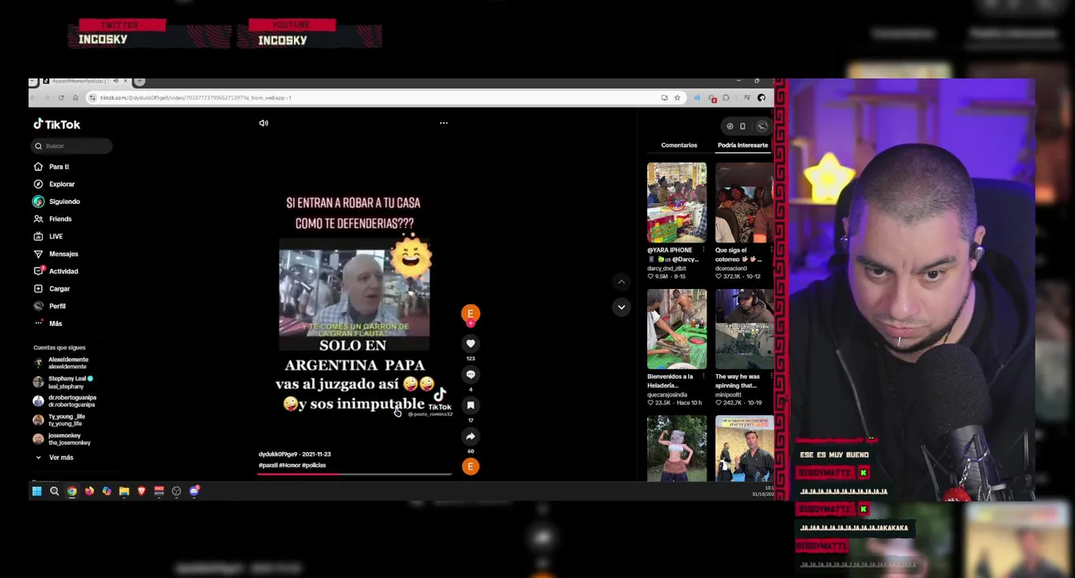Share the video with the arrow icon

tap(470, 437)
